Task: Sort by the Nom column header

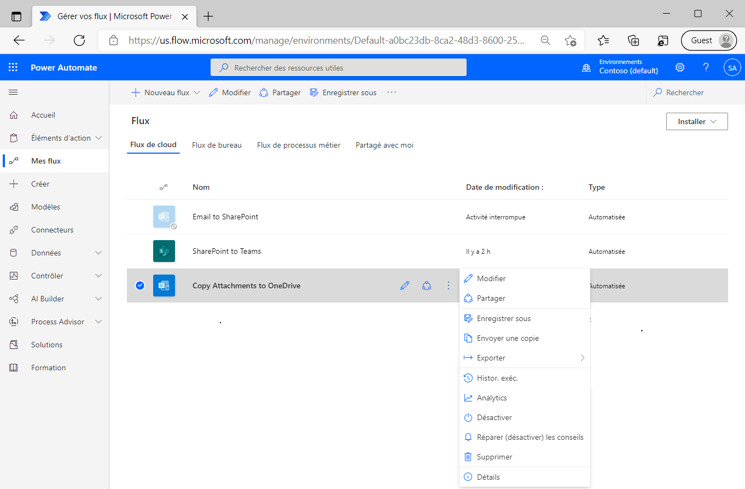Action: (x=201, y=187)
